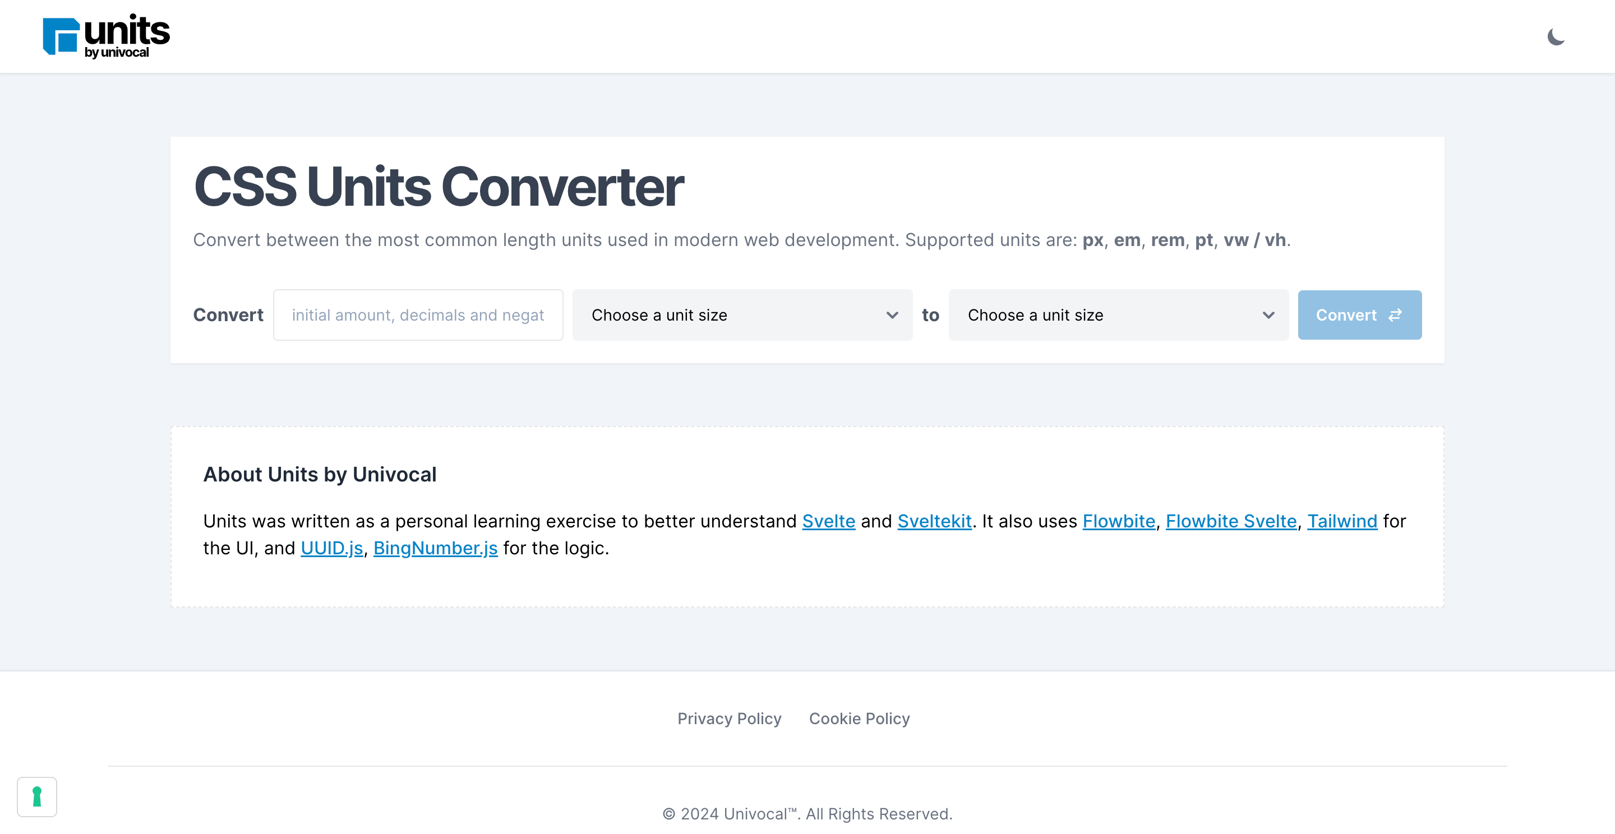Click the chevron arrow of first unit selector
The width and height of the screenshot is (1615, 834).
892,315
